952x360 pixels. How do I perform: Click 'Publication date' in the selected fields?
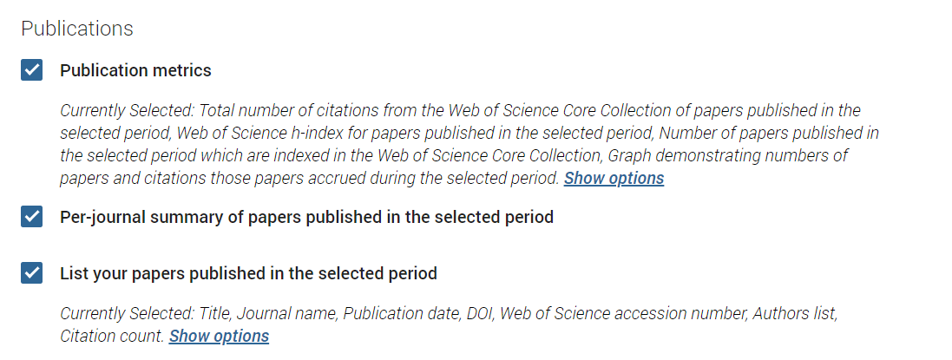[399, 313]
